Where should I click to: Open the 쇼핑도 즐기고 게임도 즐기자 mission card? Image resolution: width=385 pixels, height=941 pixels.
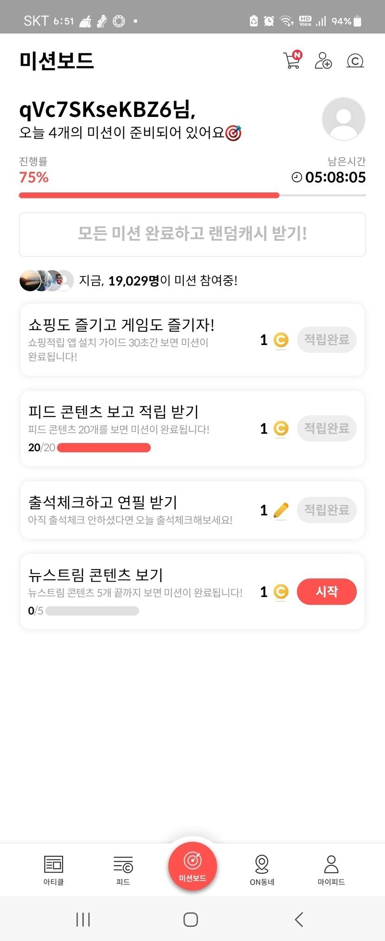pyautogui.click(x=139, y=339)
